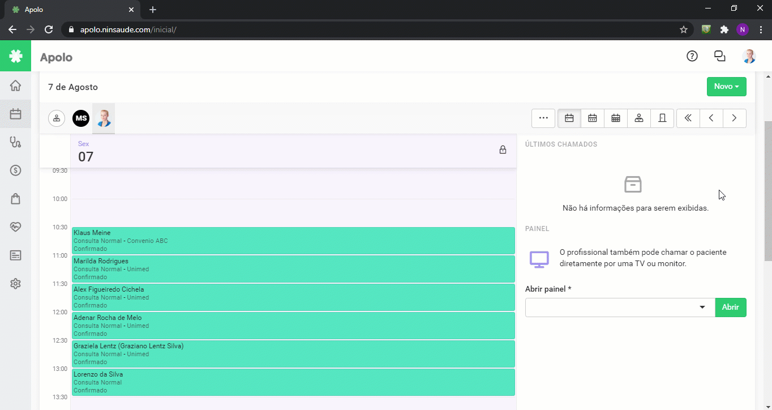772x410 pixels.
Task: Switch to professional view icon
Action: [x=639, y=118]
